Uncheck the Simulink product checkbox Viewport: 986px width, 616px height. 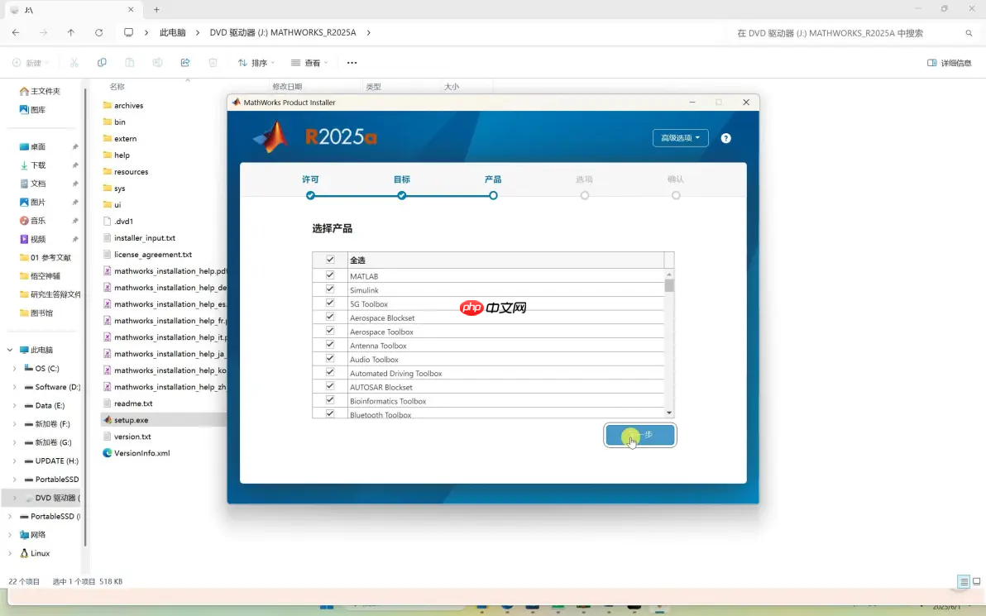click(x=329, y=289)
